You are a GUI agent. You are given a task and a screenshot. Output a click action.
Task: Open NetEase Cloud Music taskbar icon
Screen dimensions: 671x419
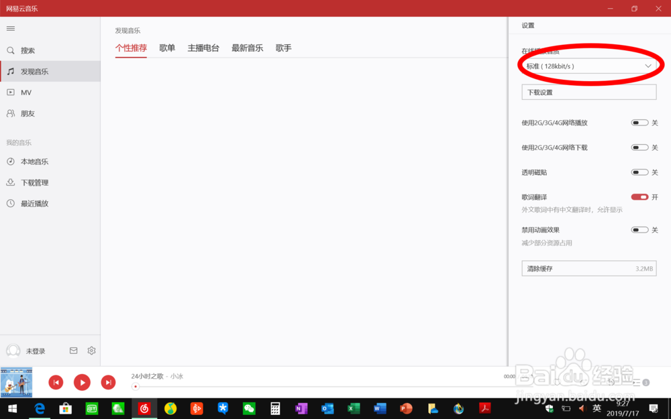click(144, 409)
